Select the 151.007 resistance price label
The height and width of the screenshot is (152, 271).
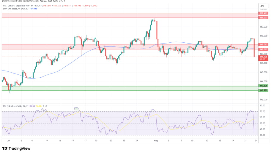click(x=263, y=17)
